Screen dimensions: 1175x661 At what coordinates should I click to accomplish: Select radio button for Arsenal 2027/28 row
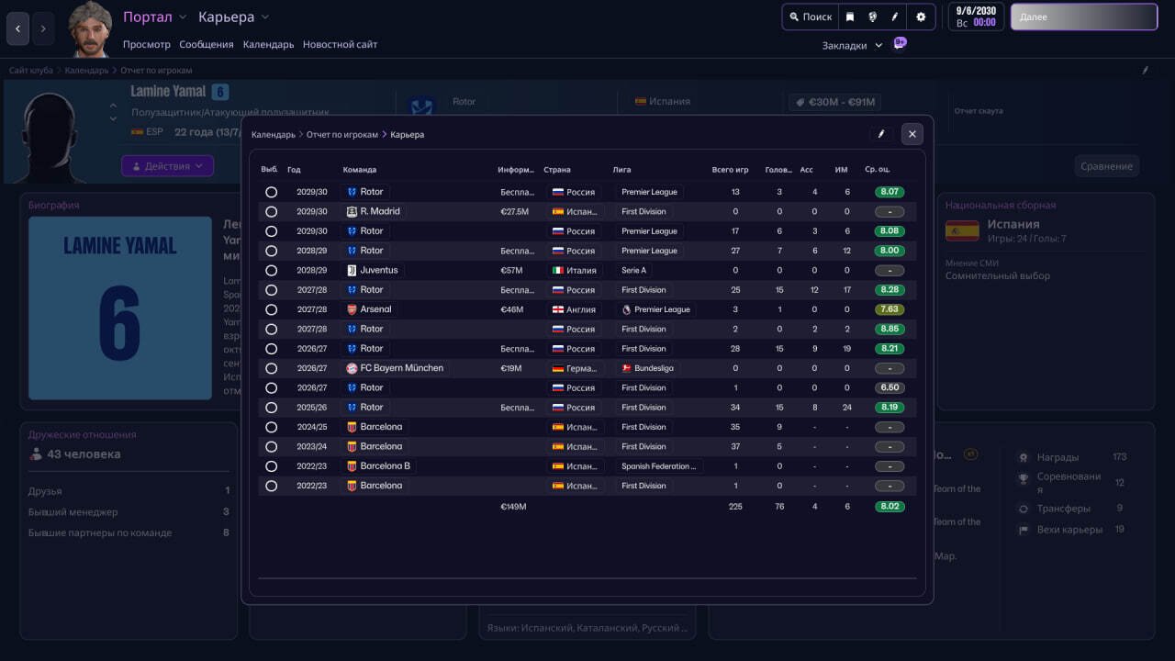pyautogui.click(x=271, y=309)
